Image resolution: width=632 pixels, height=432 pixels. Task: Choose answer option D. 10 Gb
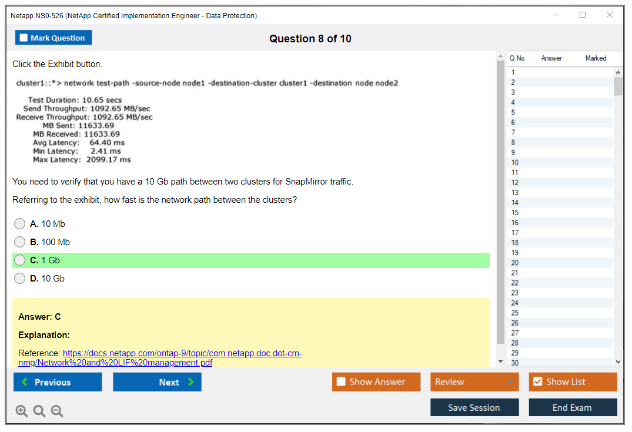[20, 279]
